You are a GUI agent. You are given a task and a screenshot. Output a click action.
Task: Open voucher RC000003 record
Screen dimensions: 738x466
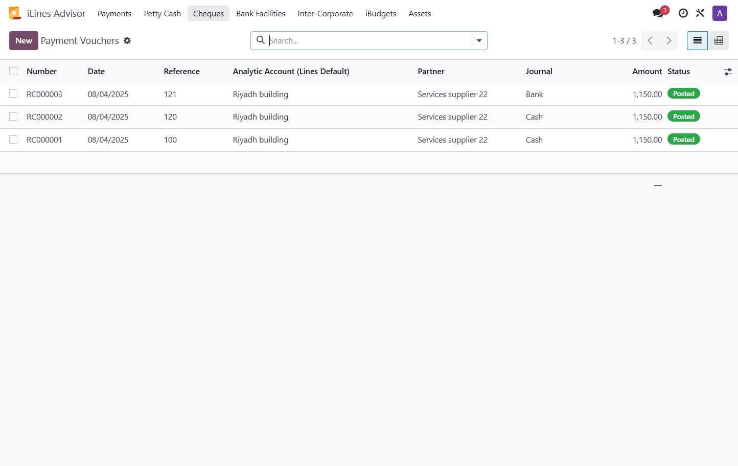(44, 94)
